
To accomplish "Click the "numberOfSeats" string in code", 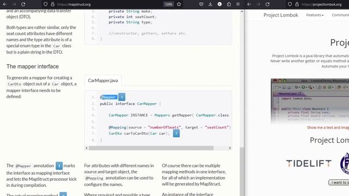I will coord(165,127).
